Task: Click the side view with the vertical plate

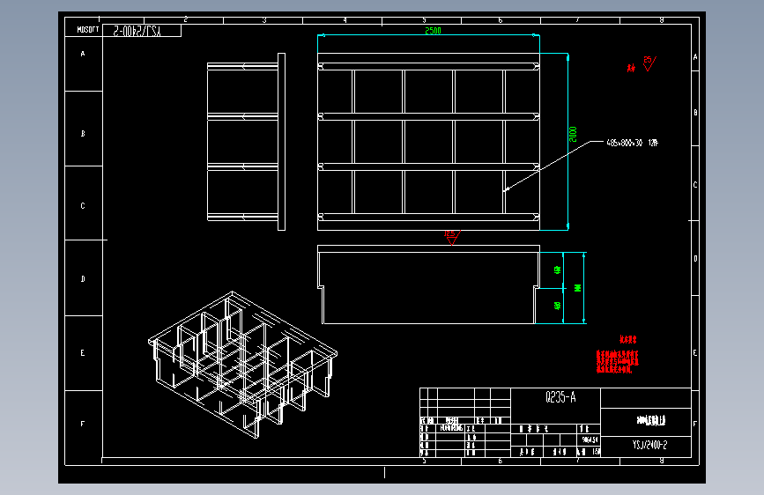Action: click(x=246, y=142)
